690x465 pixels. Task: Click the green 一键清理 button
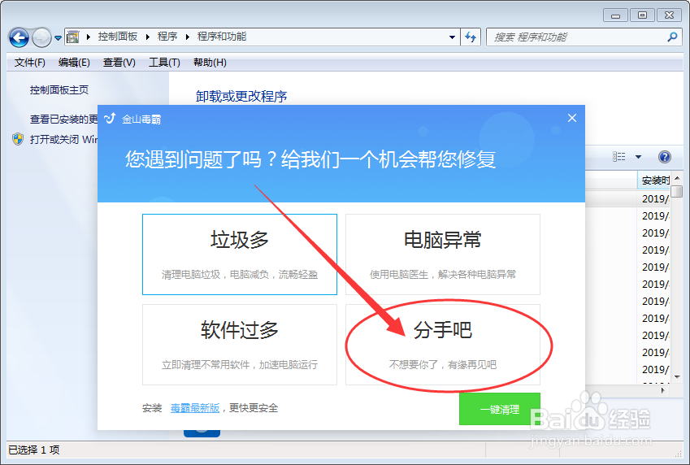pyautogui.click(x=500, y=409)
